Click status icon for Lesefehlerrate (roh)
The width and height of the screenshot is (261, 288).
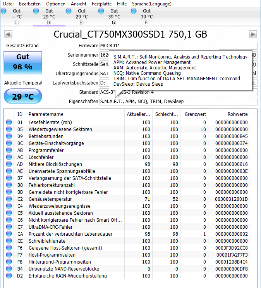coord(9,122)
